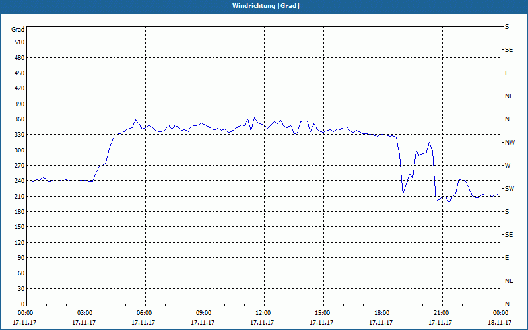Select the 90 degree axis label
The width and height of the screenshot is (528, 330).
(x=21, y=258)
